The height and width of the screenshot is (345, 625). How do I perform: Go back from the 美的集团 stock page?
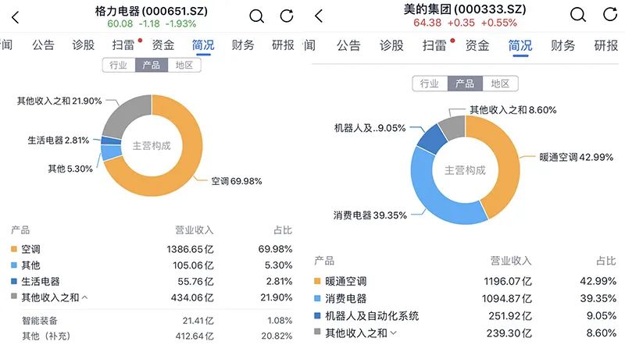(319, 16)
